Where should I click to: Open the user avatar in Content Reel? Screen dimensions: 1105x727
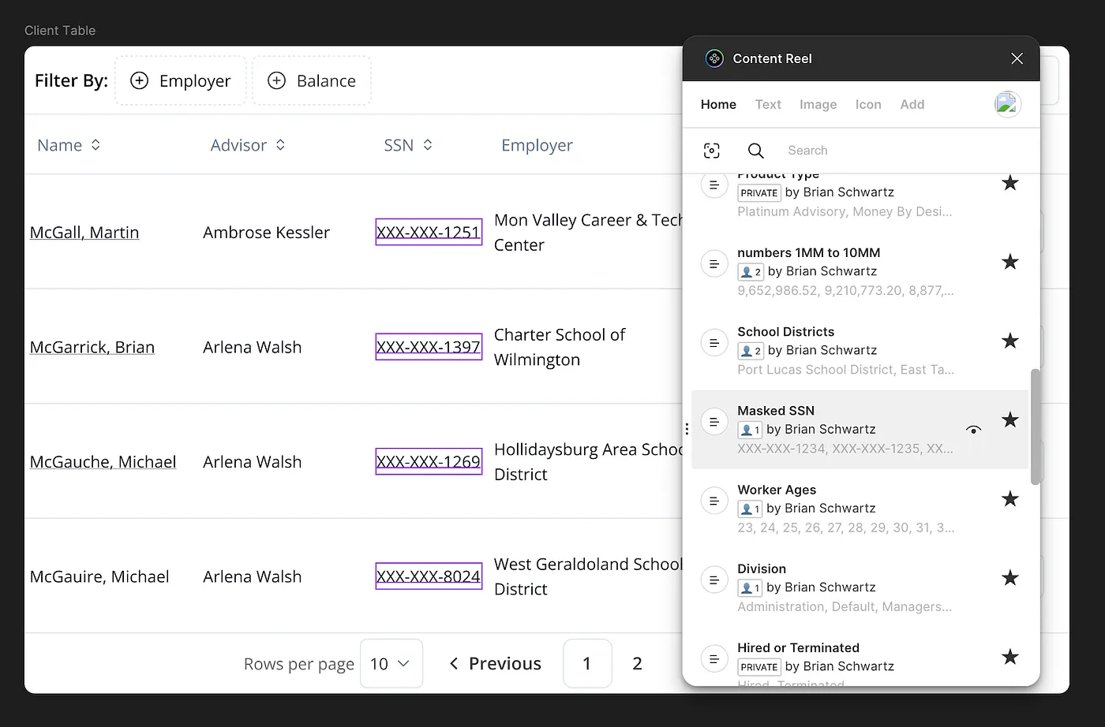point(1007,104)
